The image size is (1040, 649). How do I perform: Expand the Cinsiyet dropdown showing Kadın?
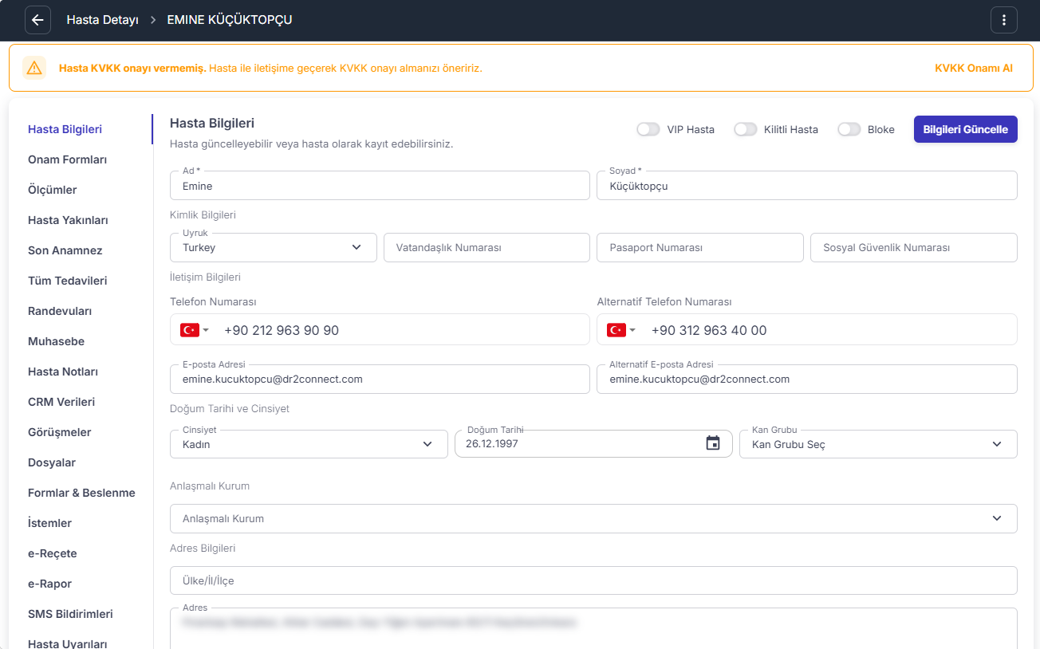point(309,444)
